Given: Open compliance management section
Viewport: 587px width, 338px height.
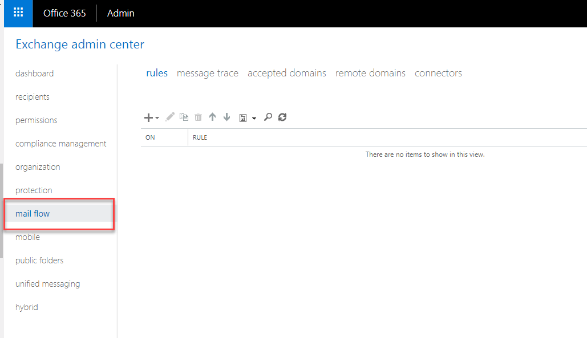Looking at the screenshot, I should point(61,144).
